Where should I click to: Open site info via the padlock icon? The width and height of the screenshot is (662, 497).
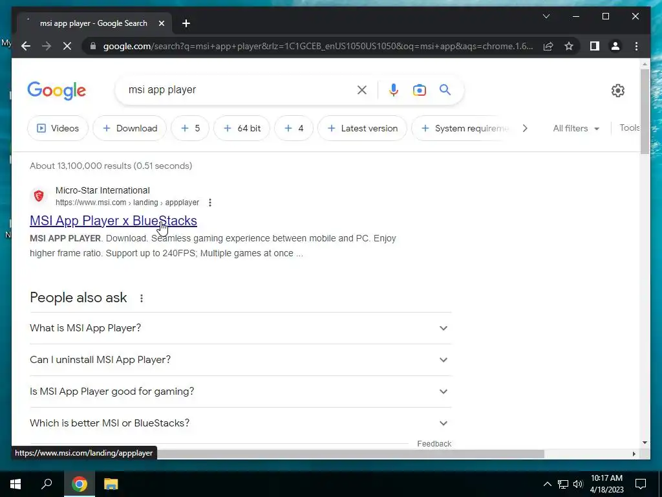(93, 46)
